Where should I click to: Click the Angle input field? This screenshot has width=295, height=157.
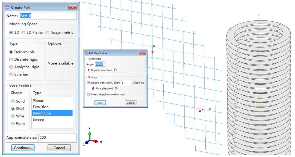[x=100, y=64]
